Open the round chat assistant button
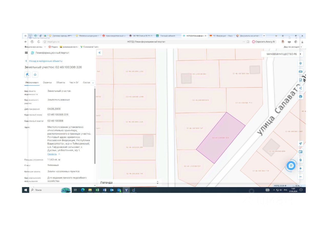328x232 pixels. click(291, 166)
